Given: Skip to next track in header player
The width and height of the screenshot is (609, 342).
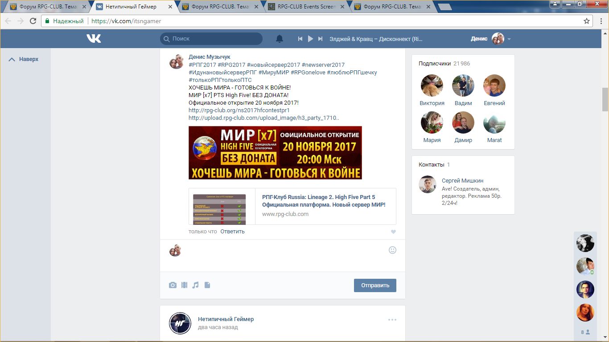Looking at the screenshot, I should (x=320, y=39).
